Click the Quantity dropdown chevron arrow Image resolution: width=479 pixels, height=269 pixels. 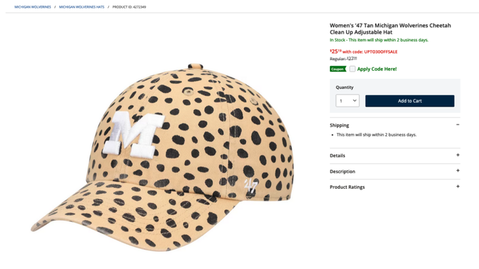coord(354,101)
